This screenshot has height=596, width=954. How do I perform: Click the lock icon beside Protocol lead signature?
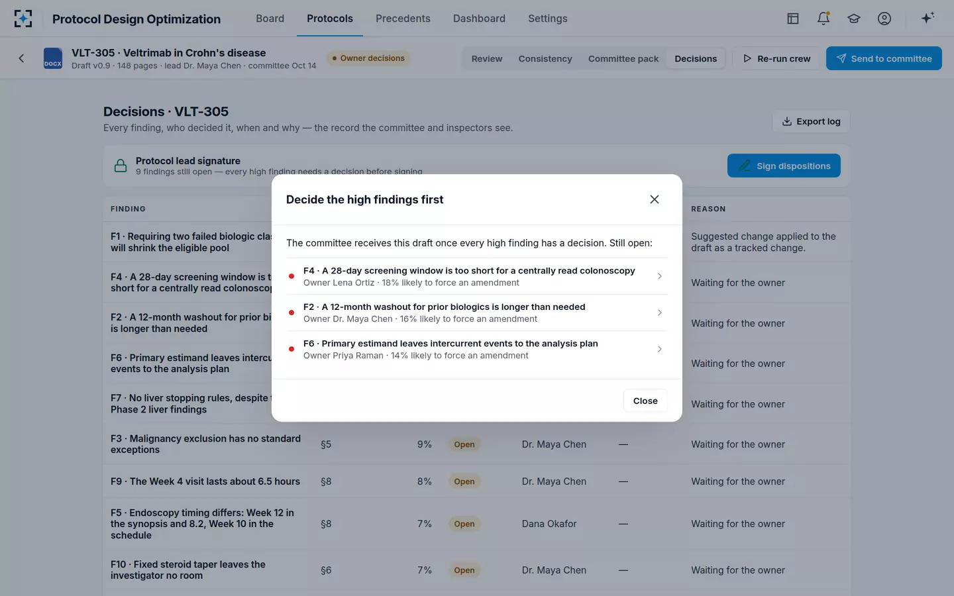(121, 166)
